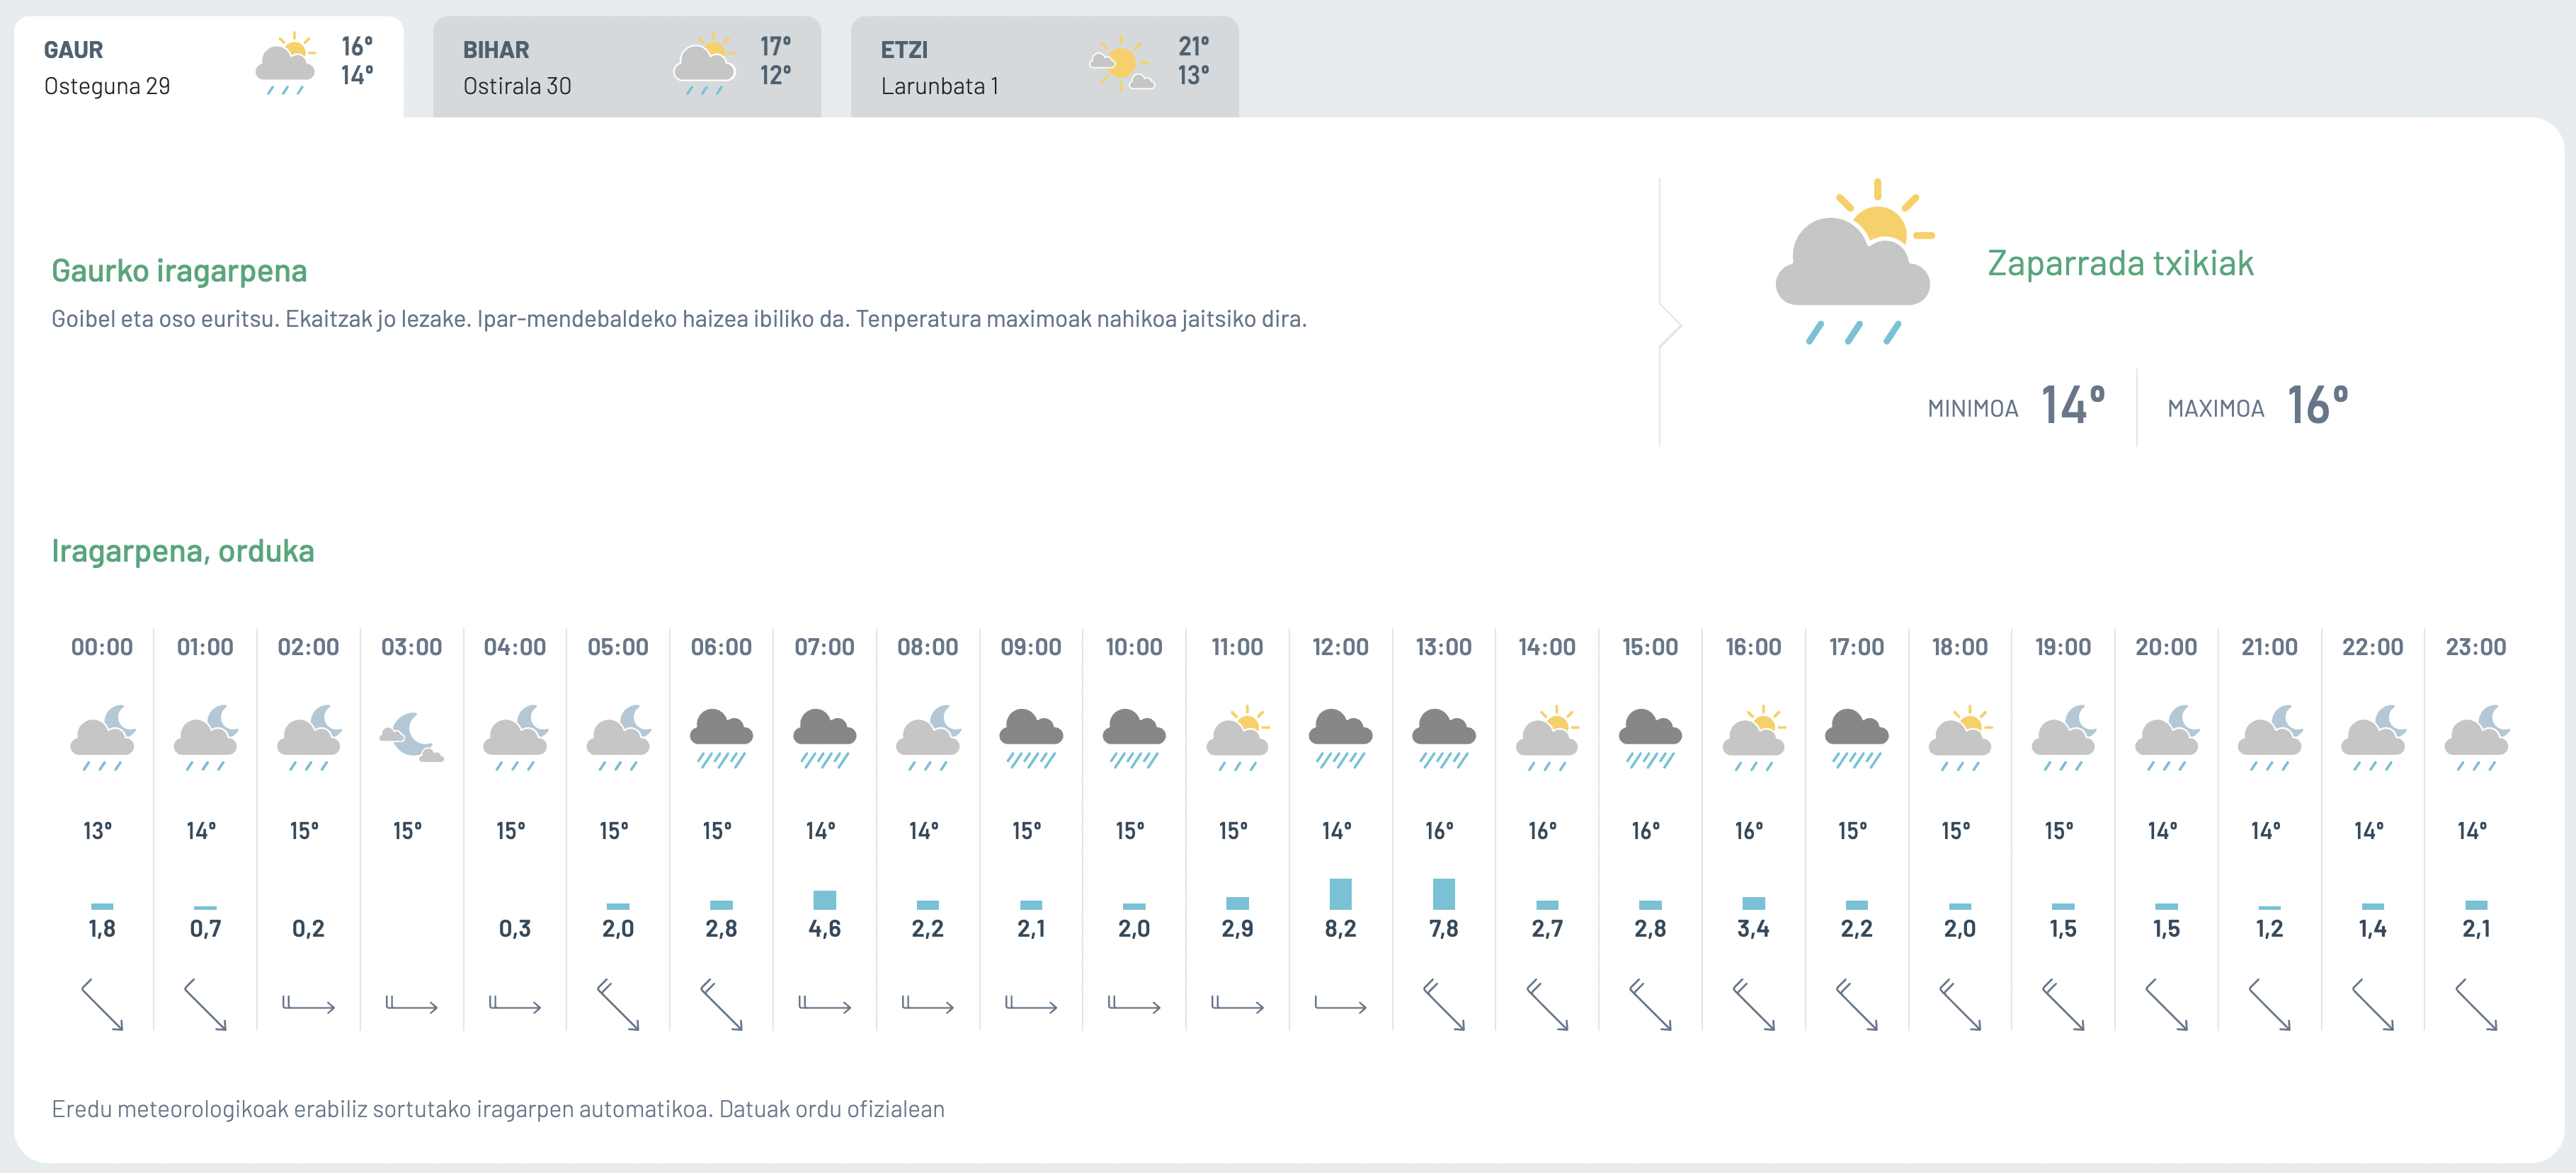The image size is (2576, 1173).
Task: Click the 23:00 wind direction arrow
Action: [x=2477, y=1004]
